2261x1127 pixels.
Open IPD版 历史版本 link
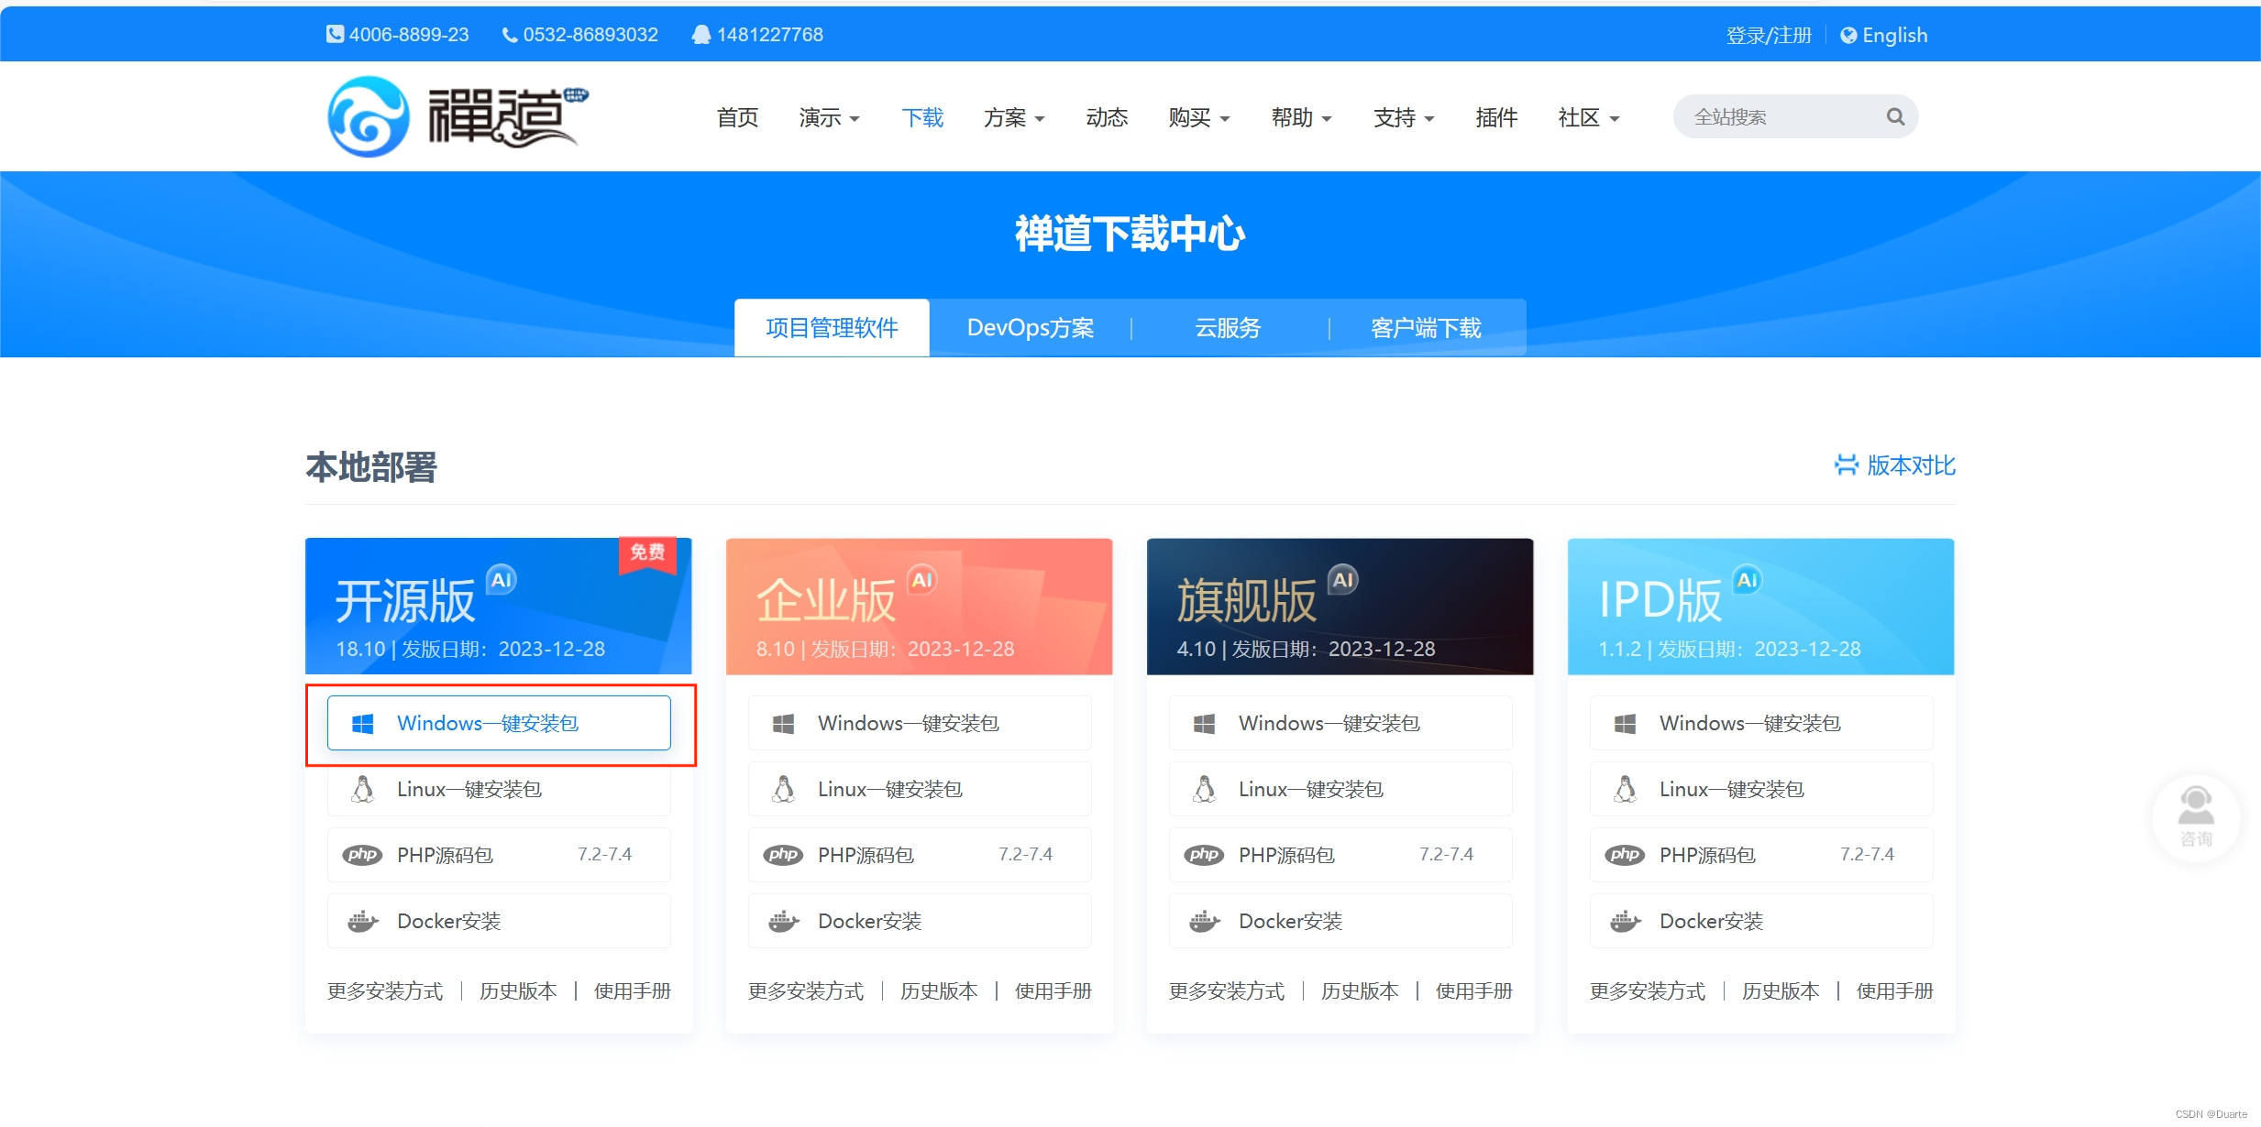click(x=1781, y=990)
